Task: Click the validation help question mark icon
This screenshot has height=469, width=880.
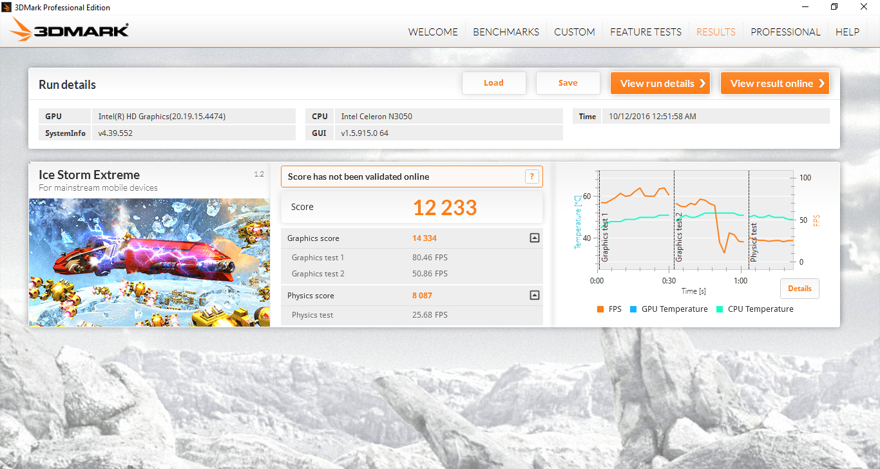Action: click(x=531, y=177)
